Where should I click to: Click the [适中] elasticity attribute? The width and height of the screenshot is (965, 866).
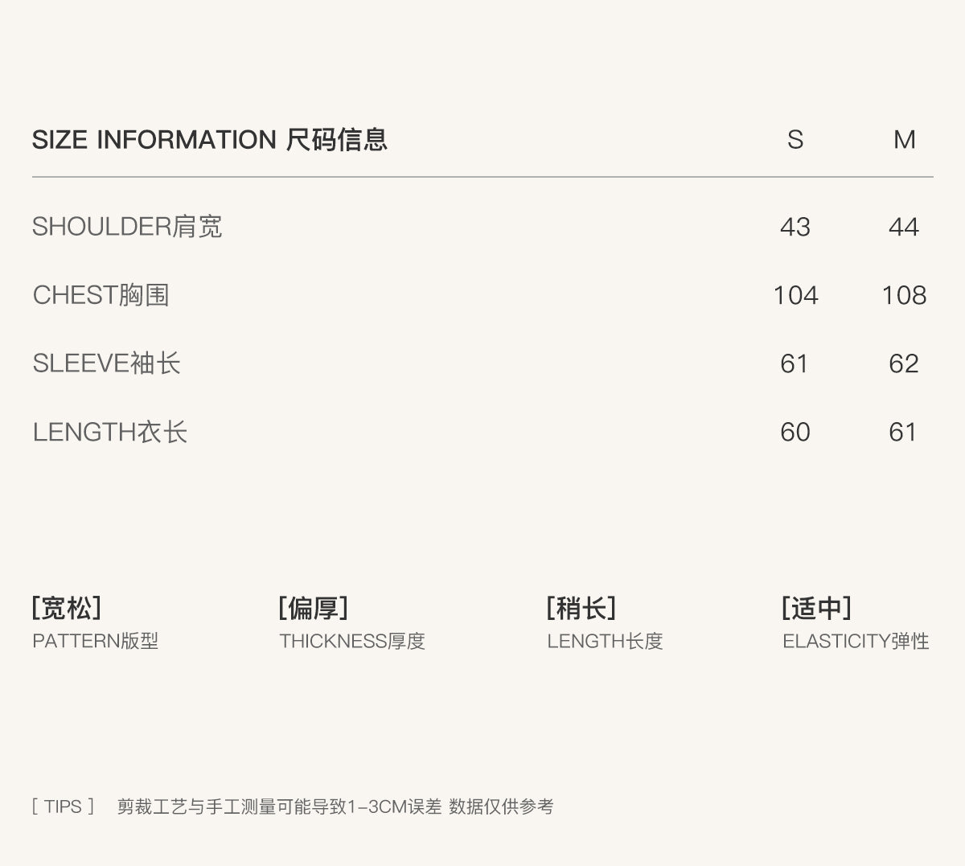pos(815,608)
